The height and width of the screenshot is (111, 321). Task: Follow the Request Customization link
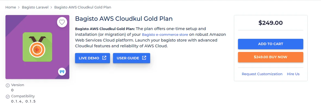coord(262,74)
